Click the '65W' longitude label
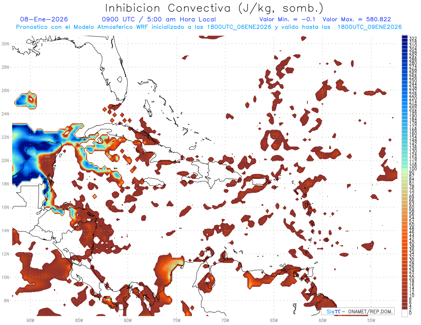This screenshot has width=421, height=325. (274, 320)
